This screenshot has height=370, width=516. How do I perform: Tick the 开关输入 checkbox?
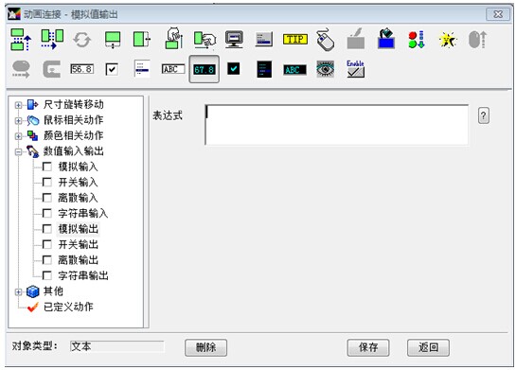[x=47, y=182]
